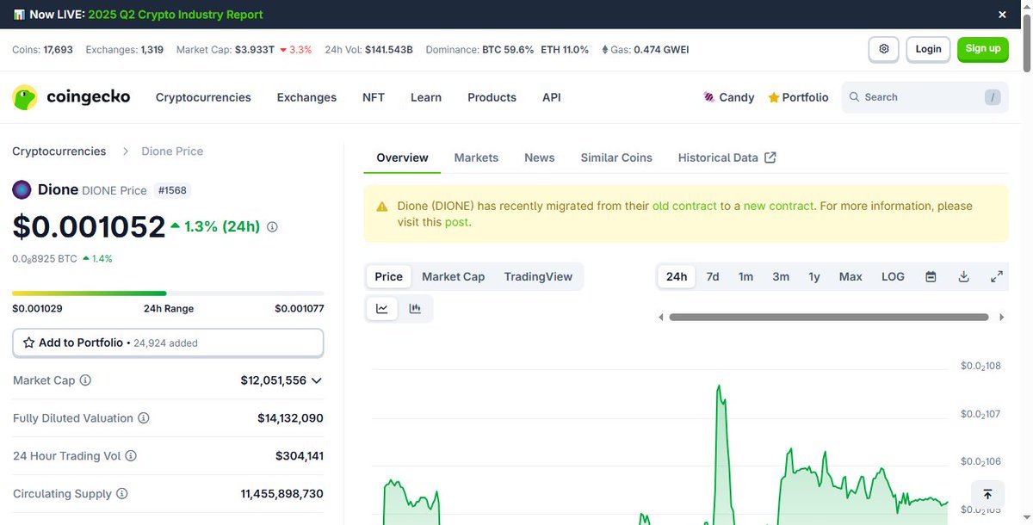Switch to the Overview tab
1033x525 pixels.
(x=402, y=157)
